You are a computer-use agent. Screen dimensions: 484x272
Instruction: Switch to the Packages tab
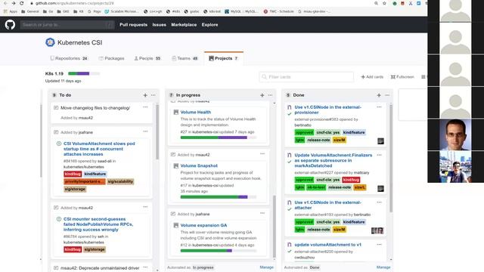pos(111,58)
